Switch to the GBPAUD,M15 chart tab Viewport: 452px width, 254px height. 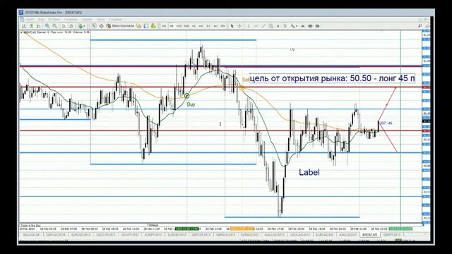[225, 235]
